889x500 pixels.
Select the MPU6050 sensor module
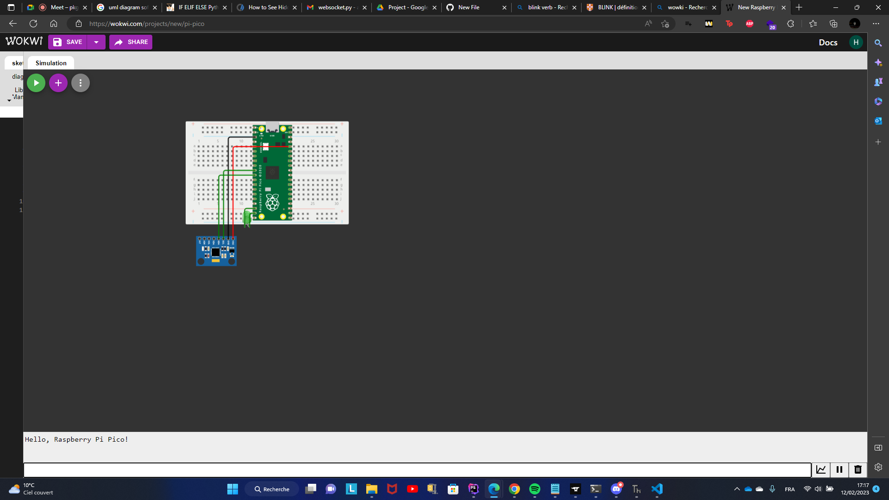216,250
